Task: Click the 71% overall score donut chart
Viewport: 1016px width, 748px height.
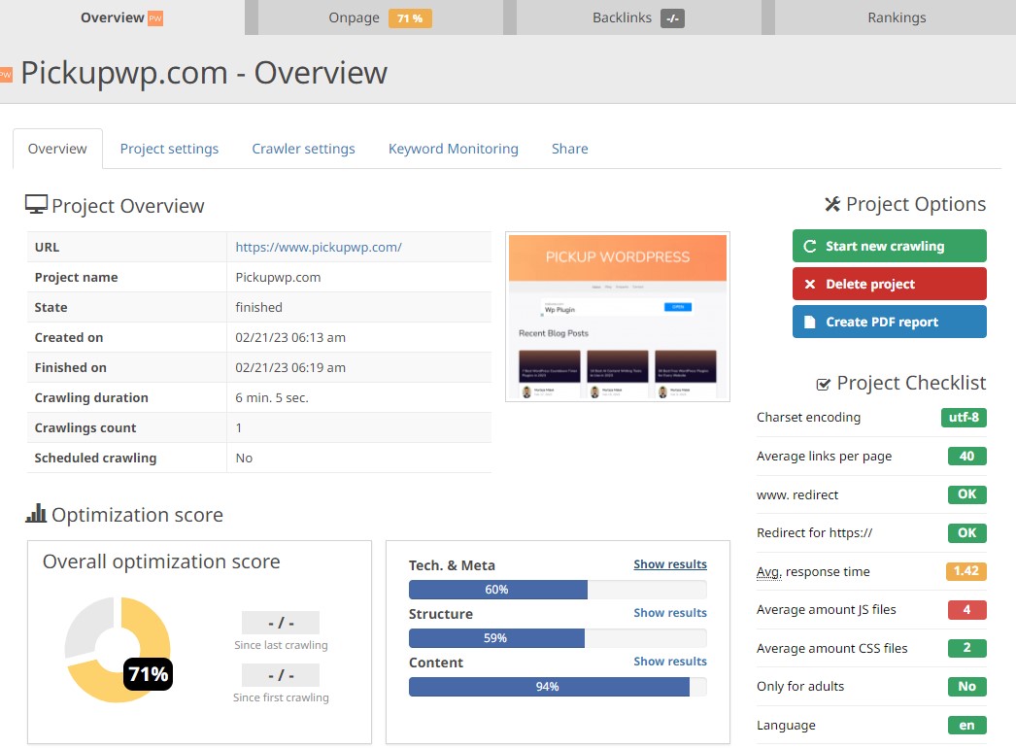Action: pyautogui.click(x=118, y=650)
